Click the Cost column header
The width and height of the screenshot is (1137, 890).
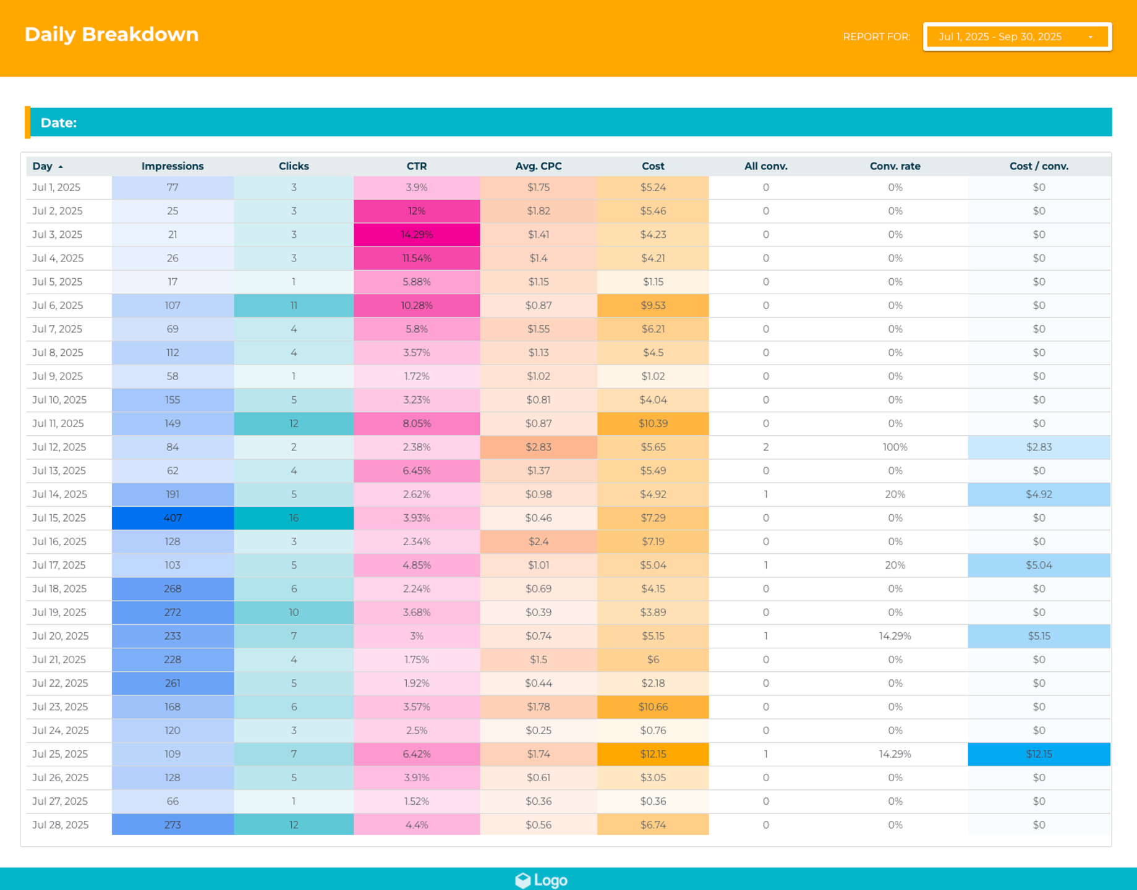point(653,166)
